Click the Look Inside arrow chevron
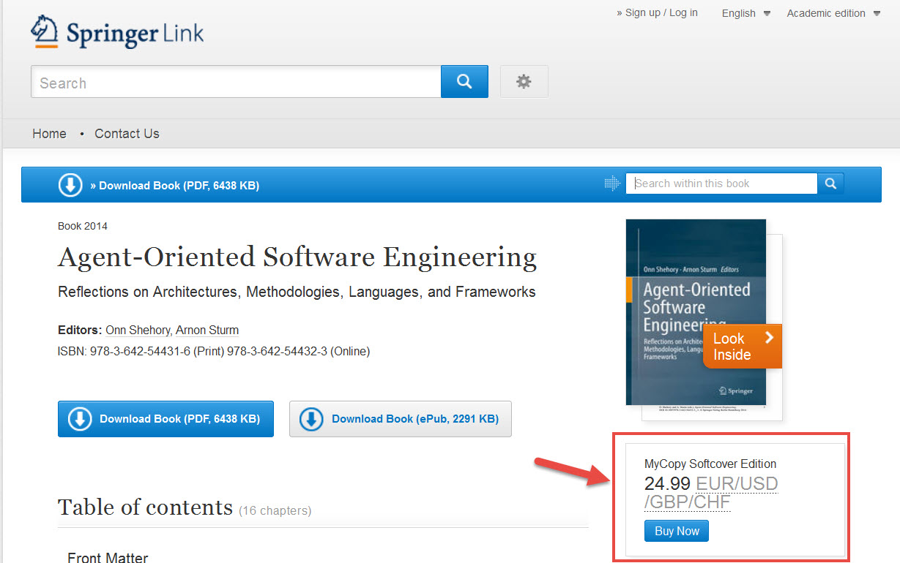900x563 pixels. tap(768, 337)
